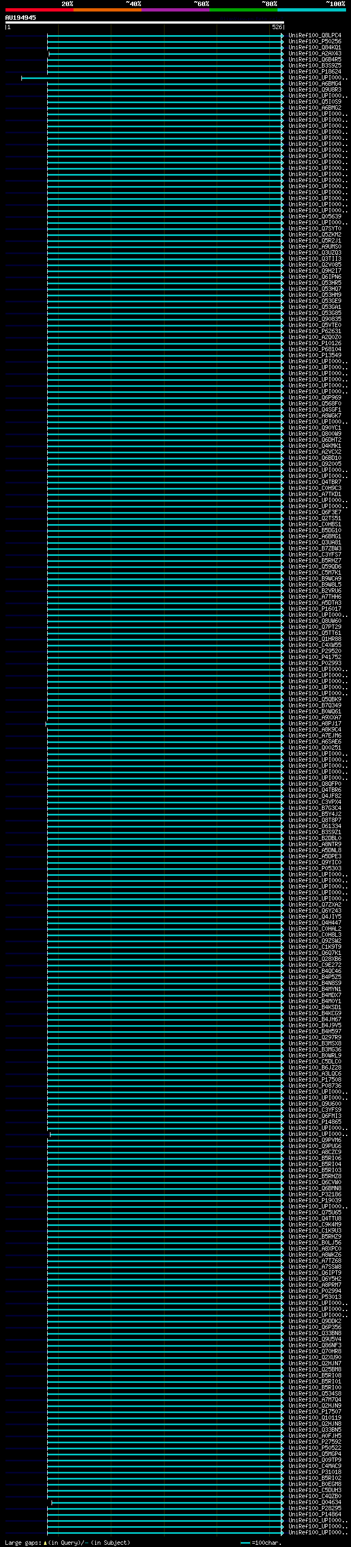This screenshot has width=351, height=1547.
Task: Select label UniRef100_Q6P969
Action: pyautogui.click(x=315, y=397)
